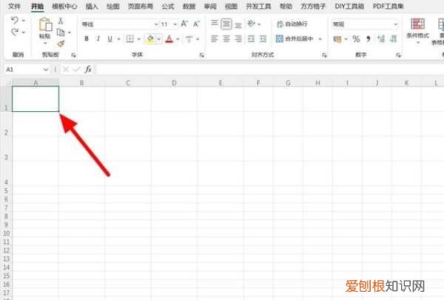Toggle center text horizontally

[226, 39]
